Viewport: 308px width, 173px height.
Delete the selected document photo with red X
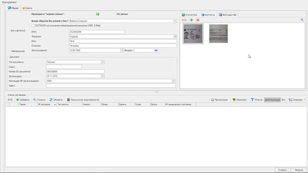(x=198, y=20)
